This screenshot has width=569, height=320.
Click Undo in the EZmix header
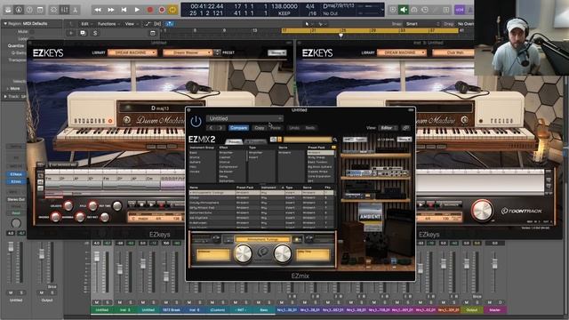[x=294, y=128]
